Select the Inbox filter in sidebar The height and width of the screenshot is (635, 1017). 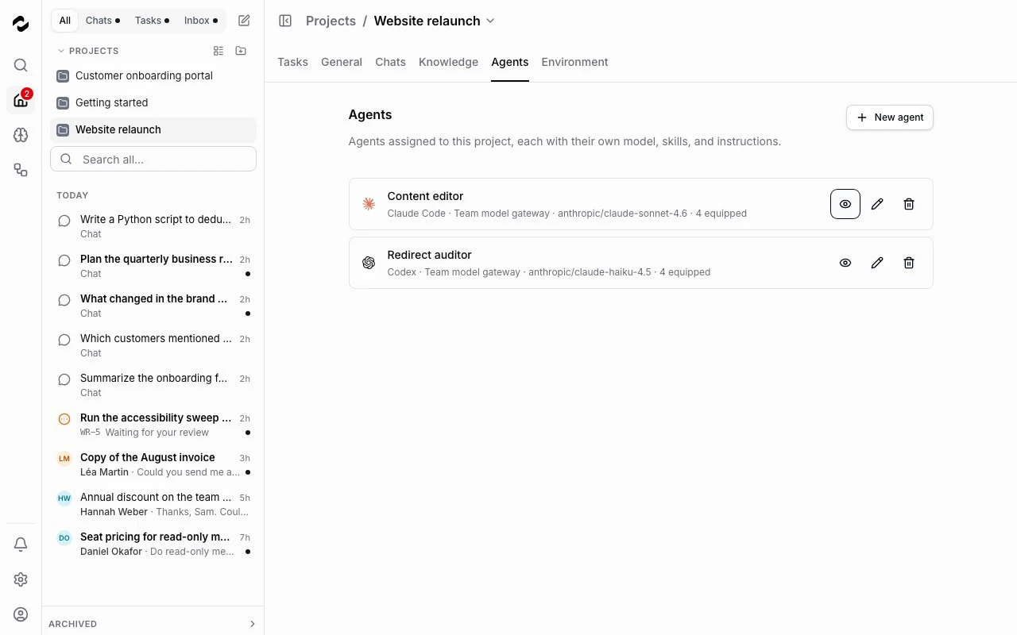point(201,21)
